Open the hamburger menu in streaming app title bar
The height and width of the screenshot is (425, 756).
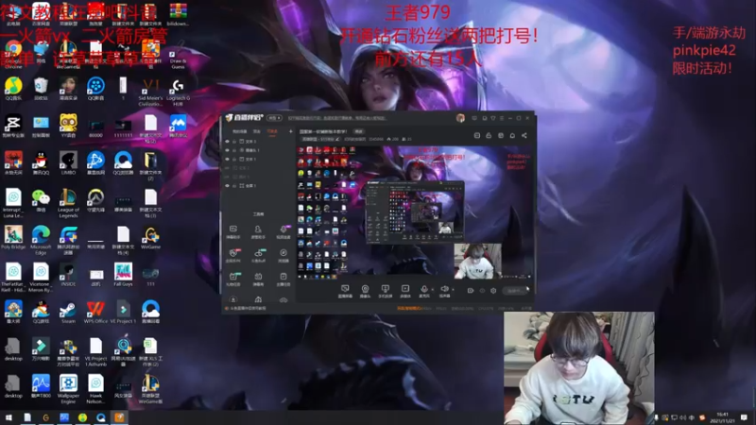502,118
